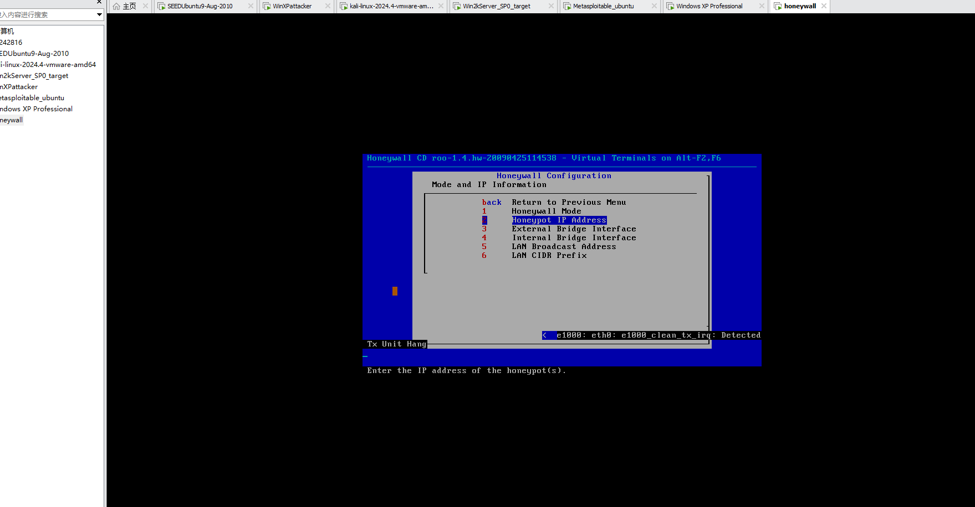This screenshot has width=975, height=507.
Task: Choose option 1 Honeywall Mode
Action: point(532,211)
